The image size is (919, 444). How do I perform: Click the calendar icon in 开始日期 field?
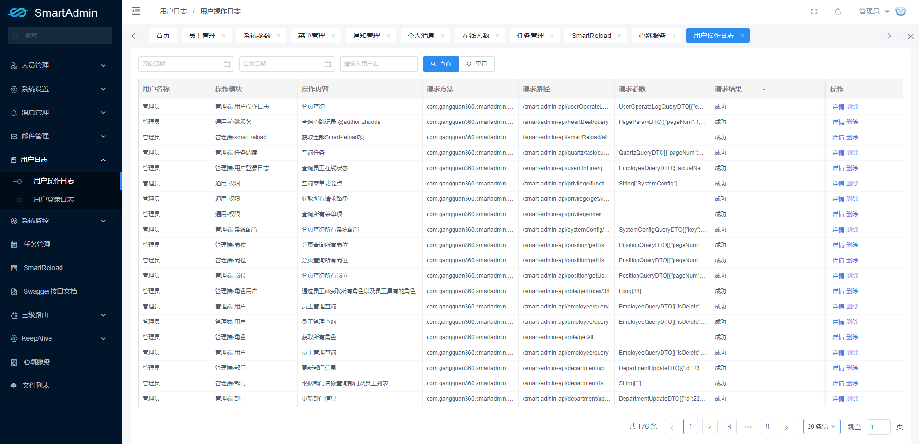click(226, 63)
